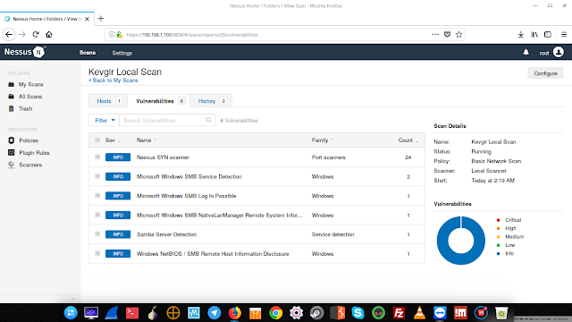Image resolution: width=572 pixels, height=322 pixels.
Task: Check the SMB NativeLanManager row
Action: click(x=97, y=215)
